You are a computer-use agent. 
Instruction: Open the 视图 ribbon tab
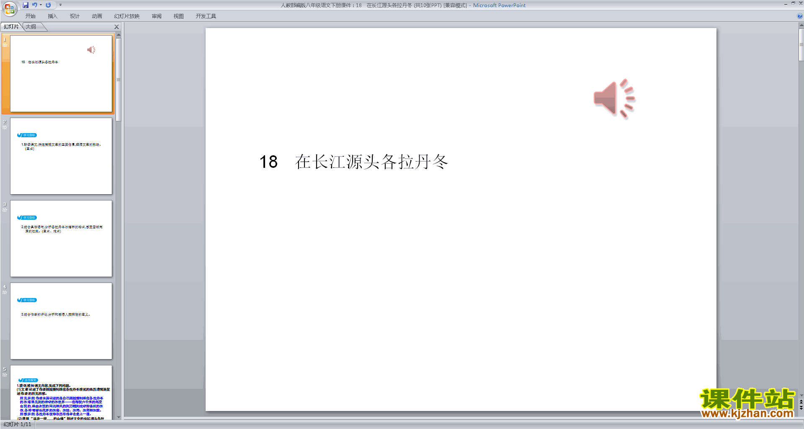178,16
